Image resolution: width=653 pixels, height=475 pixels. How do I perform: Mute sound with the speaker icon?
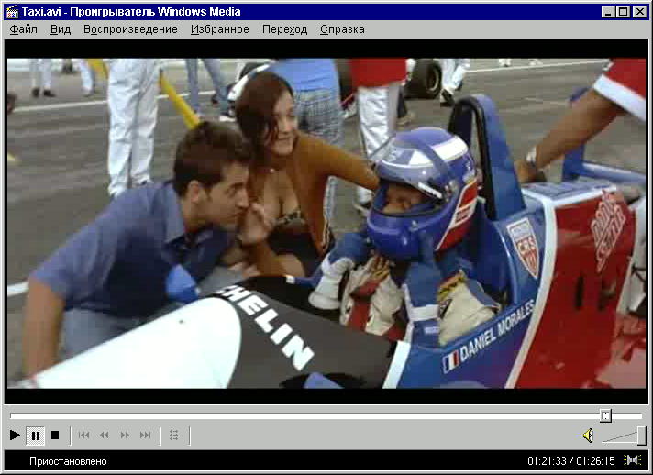point(588,436)
